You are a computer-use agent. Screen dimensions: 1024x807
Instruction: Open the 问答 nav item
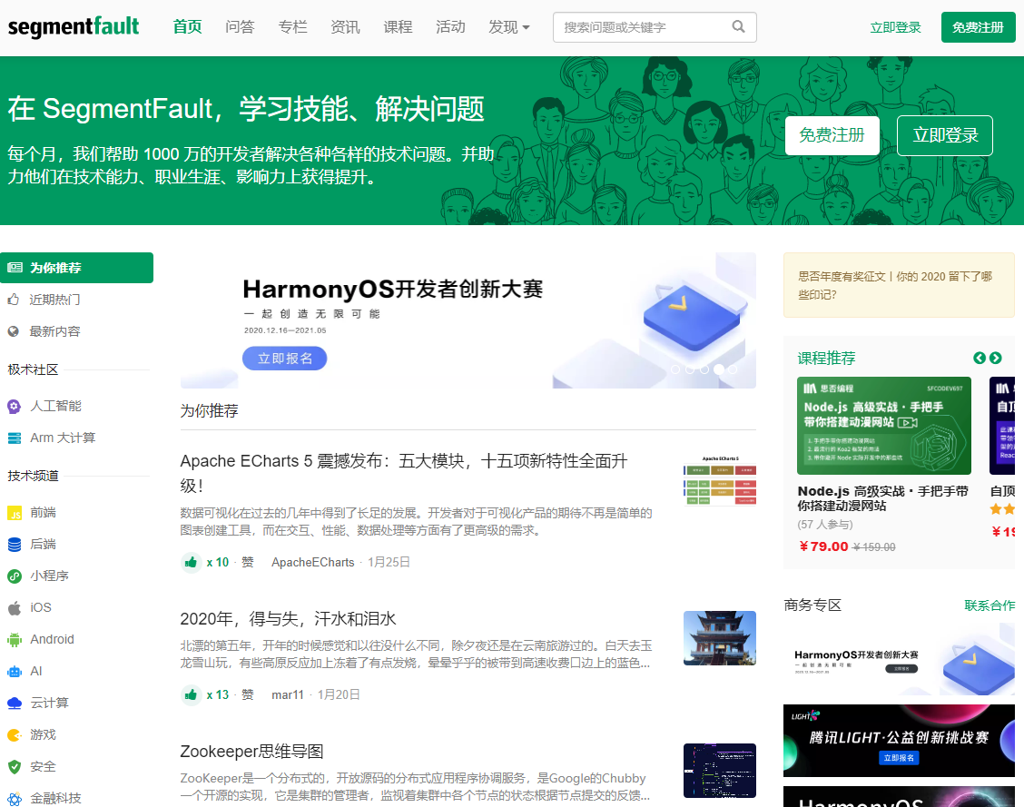[x=240, y=26]
